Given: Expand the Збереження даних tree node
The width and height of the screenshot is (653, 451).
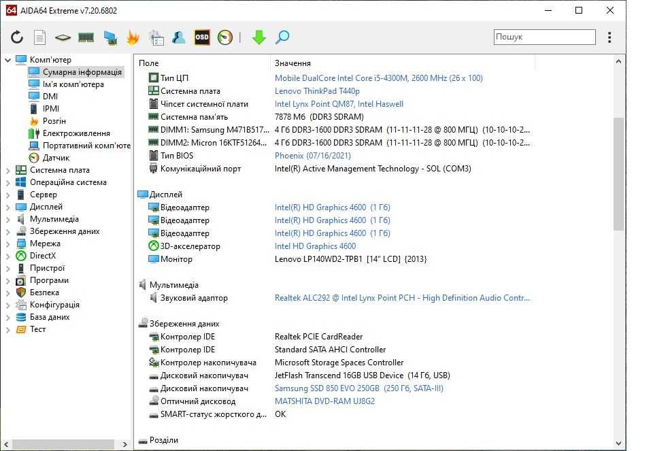Looking at the screenshot, I should (x=8, y=231).
